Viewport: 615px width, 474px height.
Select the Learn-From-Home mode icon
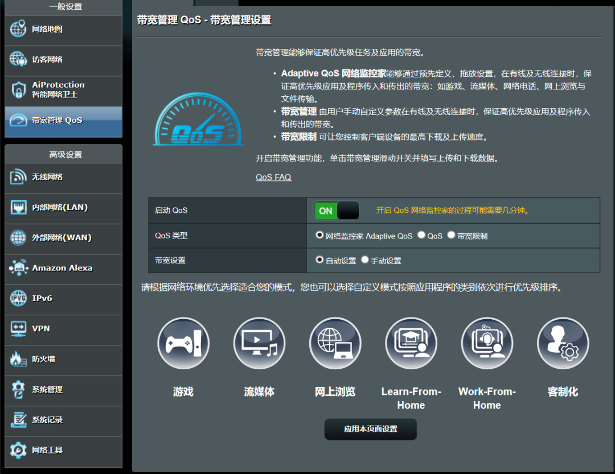tap(411, 344)
